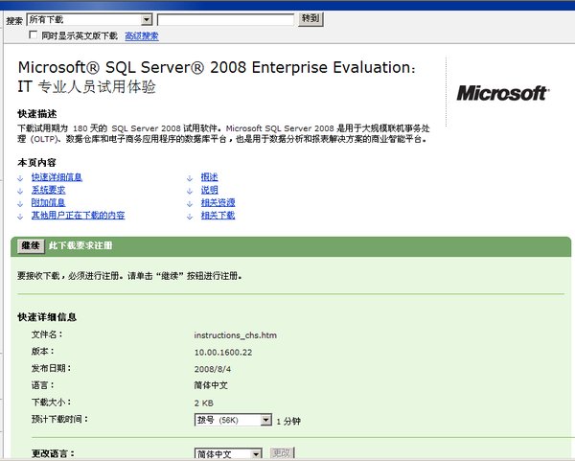Open the 高级搜索 link

point(142,36)
